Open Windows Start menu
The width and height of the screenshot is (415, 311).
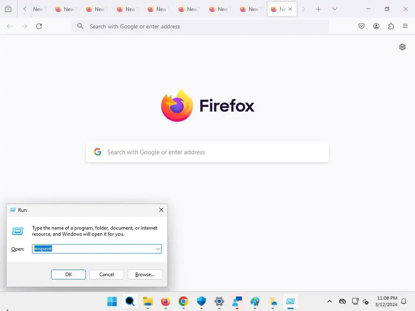tap(112, 301)
